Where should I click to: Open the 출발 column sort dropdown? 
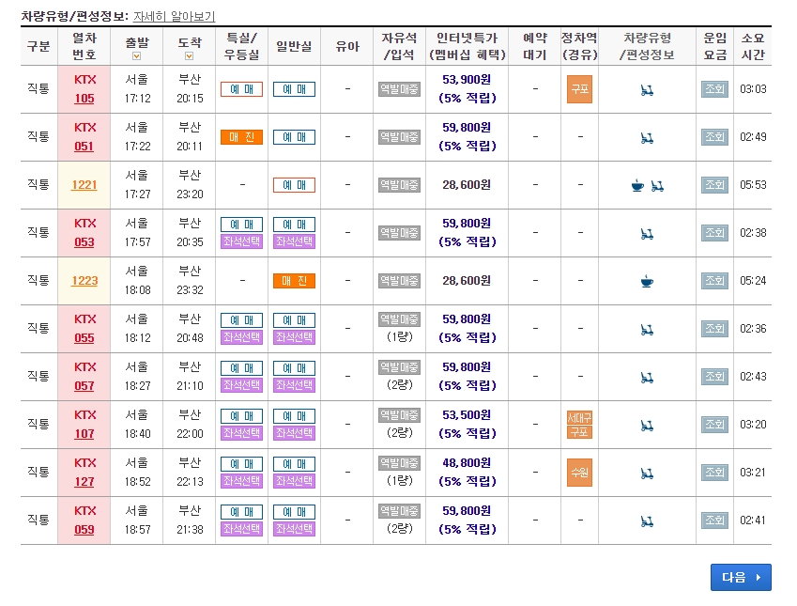pyautogui.click(x=136, y=56)
